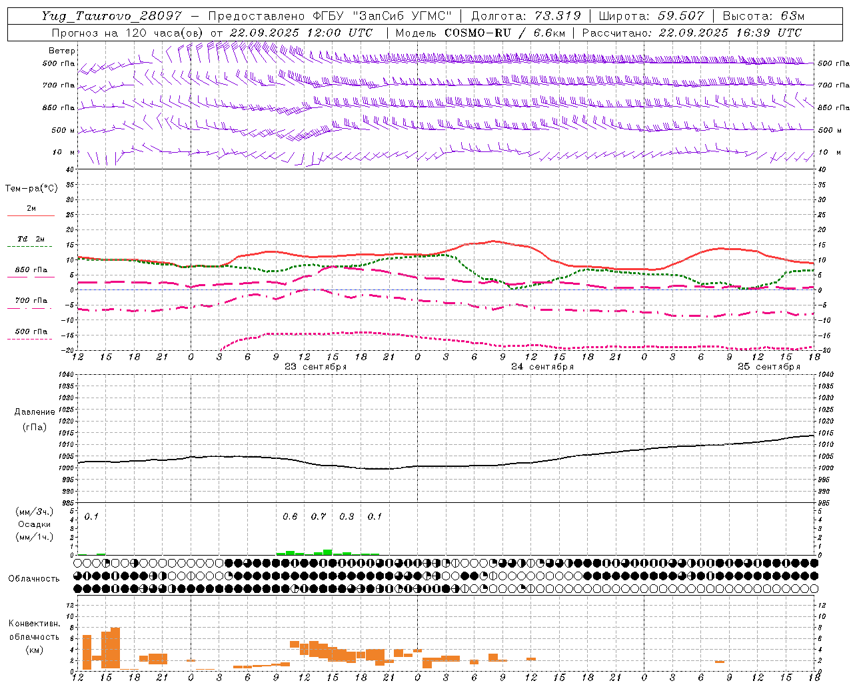The image size is (853, 683).
Task: Click the Td 2м legend label
Action: [31, 239]
